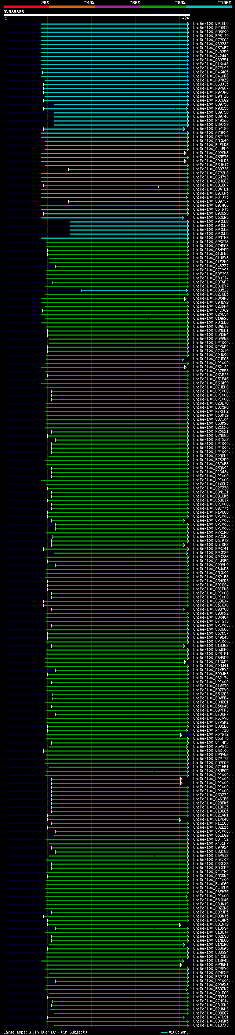The height and width of the screenshot is (1035, 235).
Task: Pick label UniRef100_Q39736
Action: (210, 169)
